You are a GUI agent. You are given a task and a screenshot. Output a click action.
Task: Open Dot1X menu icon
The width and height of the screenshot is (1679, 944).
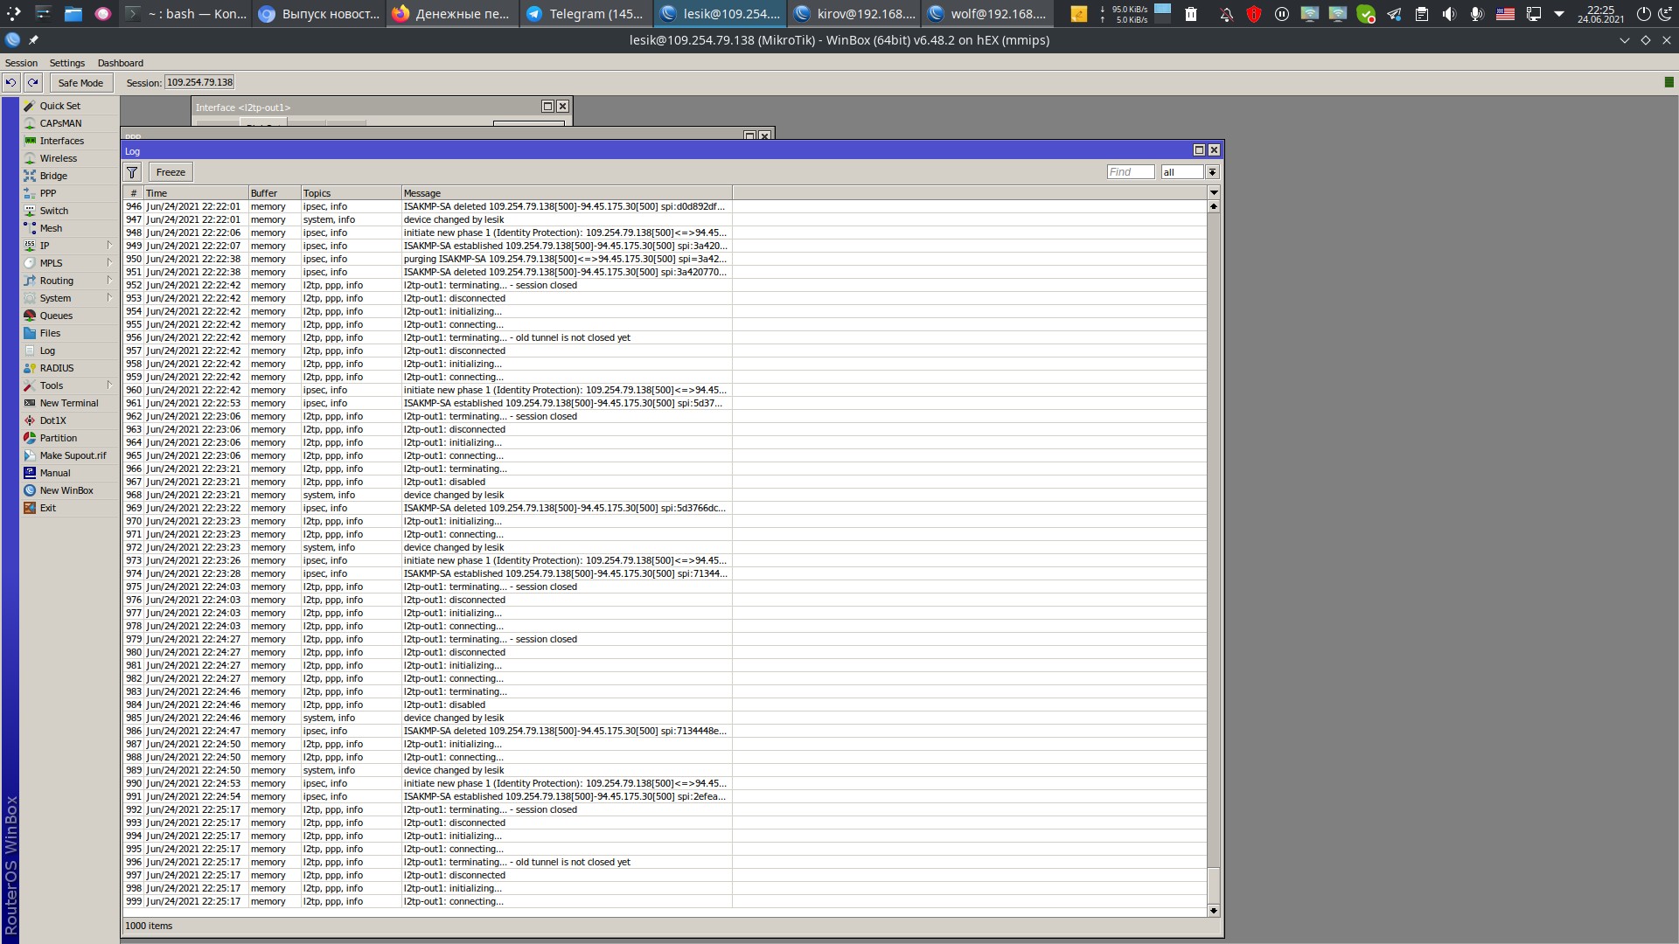[30, 420]
